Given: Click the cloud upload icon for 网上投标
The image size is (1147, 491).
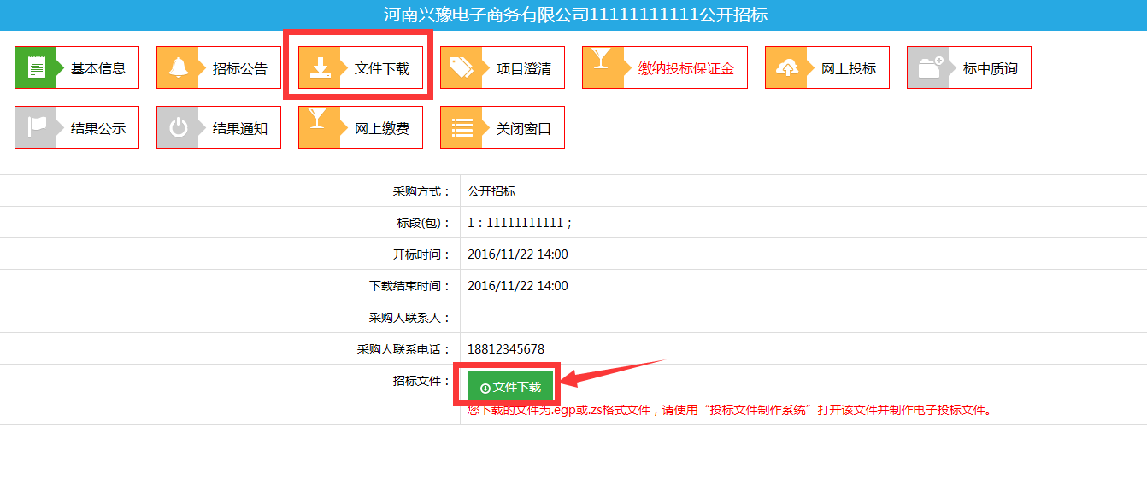Looking at the screenshot, I should click(786, 68).
